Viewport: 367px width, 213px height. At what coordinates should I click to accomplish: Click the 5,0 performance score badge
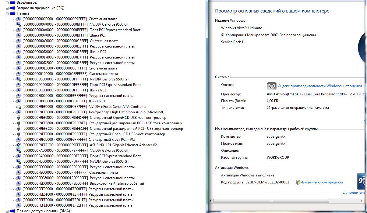[271, 86]
